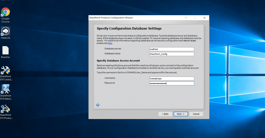This screenshot has height=138, width=265.
Task: Click the Database server field containing localhost
Action: click(x=171, y=49)
